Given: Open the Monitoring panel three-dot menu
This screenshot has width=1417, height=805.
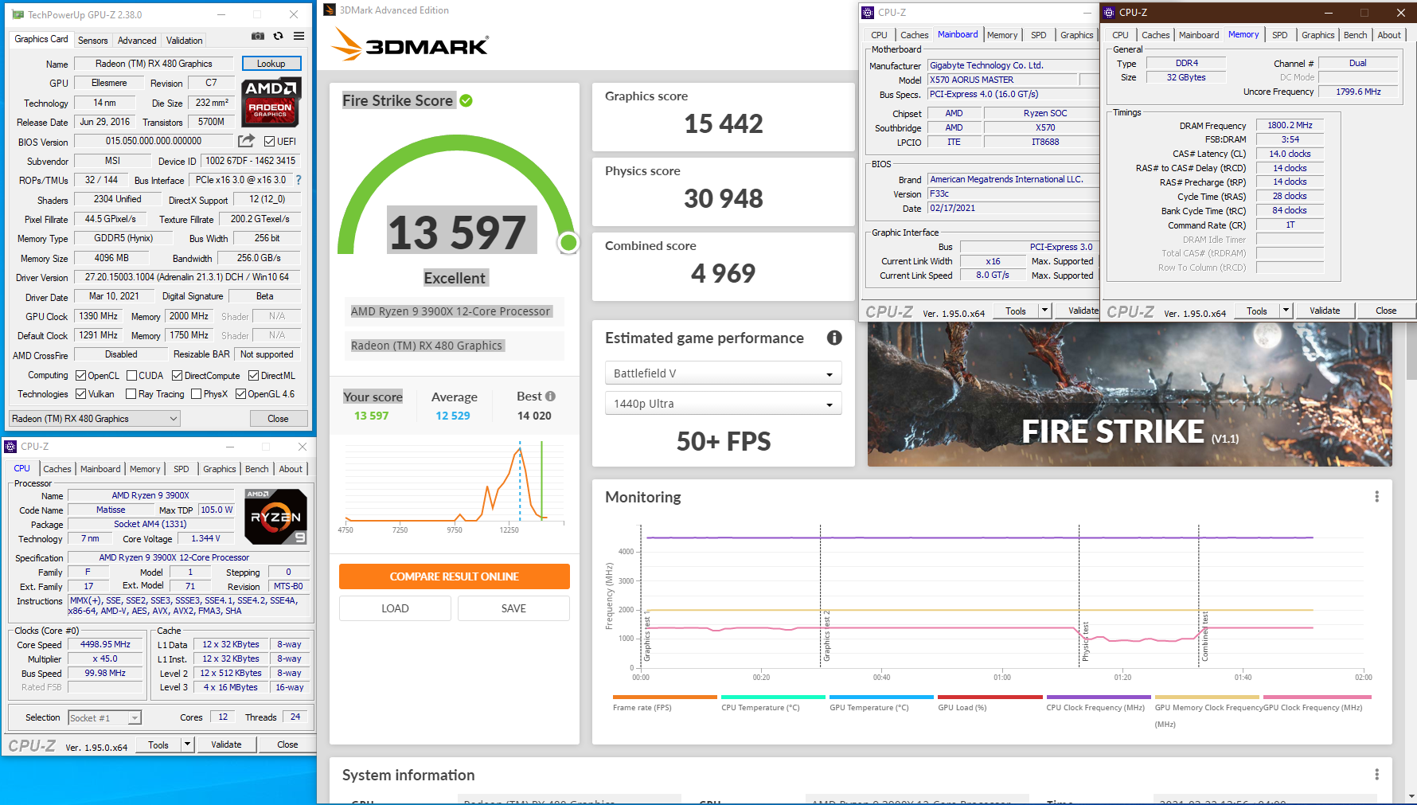Looking at the screenshot, I should pos(1376,497).
